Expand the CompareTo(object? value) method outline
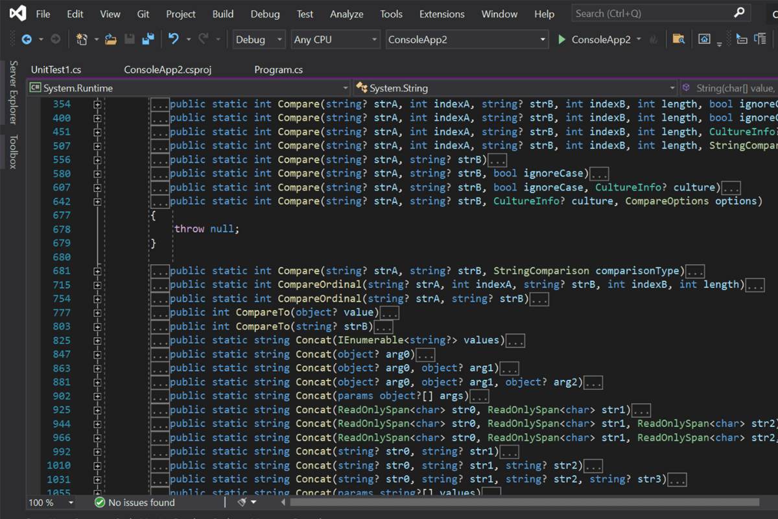This screenshot has width=778, height=519. tap(97, 313)
